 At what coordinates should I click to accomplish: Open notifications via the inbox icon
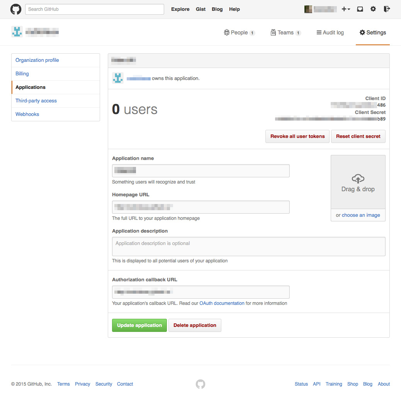tap(360, 9)
